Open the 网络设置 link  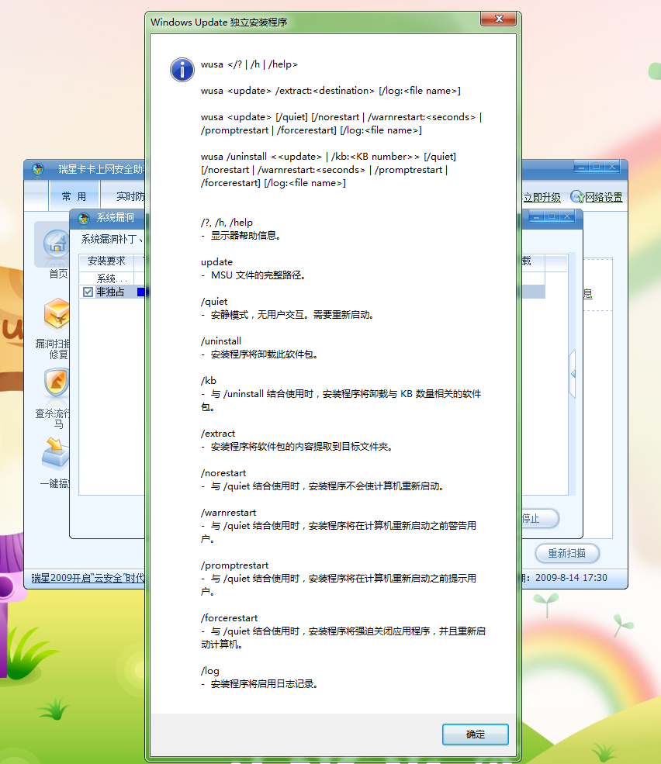(x=604, y=197)
